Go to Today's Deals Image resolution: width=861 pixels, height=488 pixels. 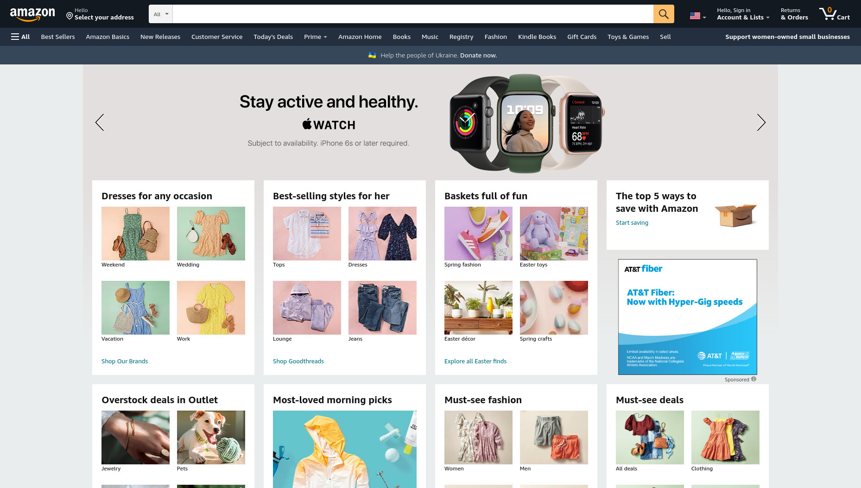click(x=273, y=37)
